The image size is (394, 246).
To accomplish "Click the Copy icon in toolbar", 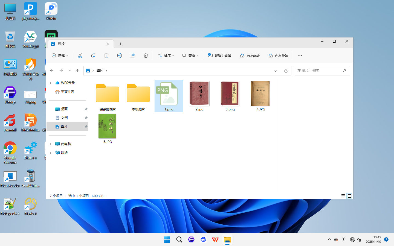I will click(93, 55).
